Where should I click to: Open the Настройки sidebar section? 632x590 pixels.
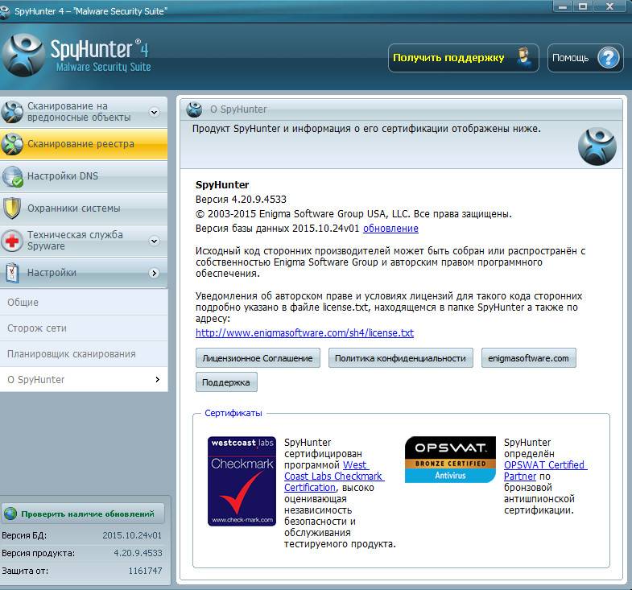point(84,273)
